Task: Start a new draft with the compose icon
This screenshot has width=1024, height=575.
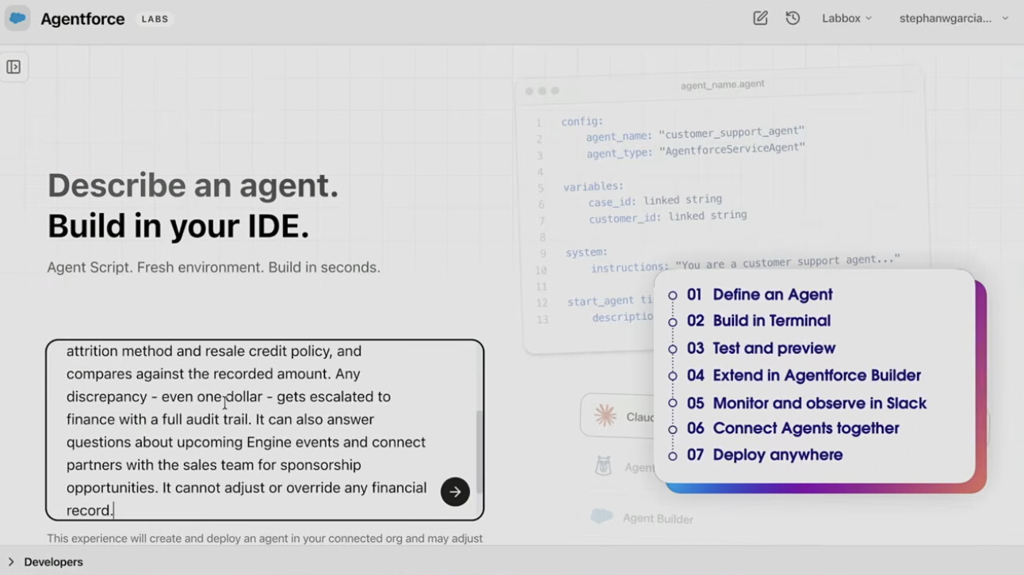Action: click(760, 18)
